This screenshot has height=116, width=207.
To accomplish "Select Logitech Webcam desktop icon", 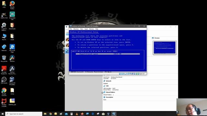I will tap(4, 27).
